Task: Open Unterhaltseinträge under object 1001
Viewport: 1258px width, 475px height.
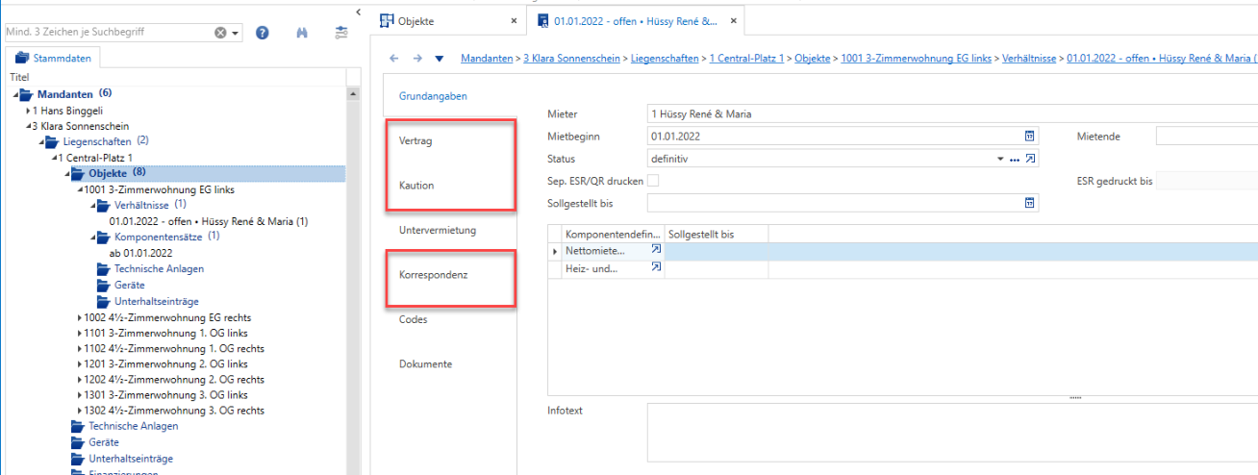Action: (x=157, y=301)
